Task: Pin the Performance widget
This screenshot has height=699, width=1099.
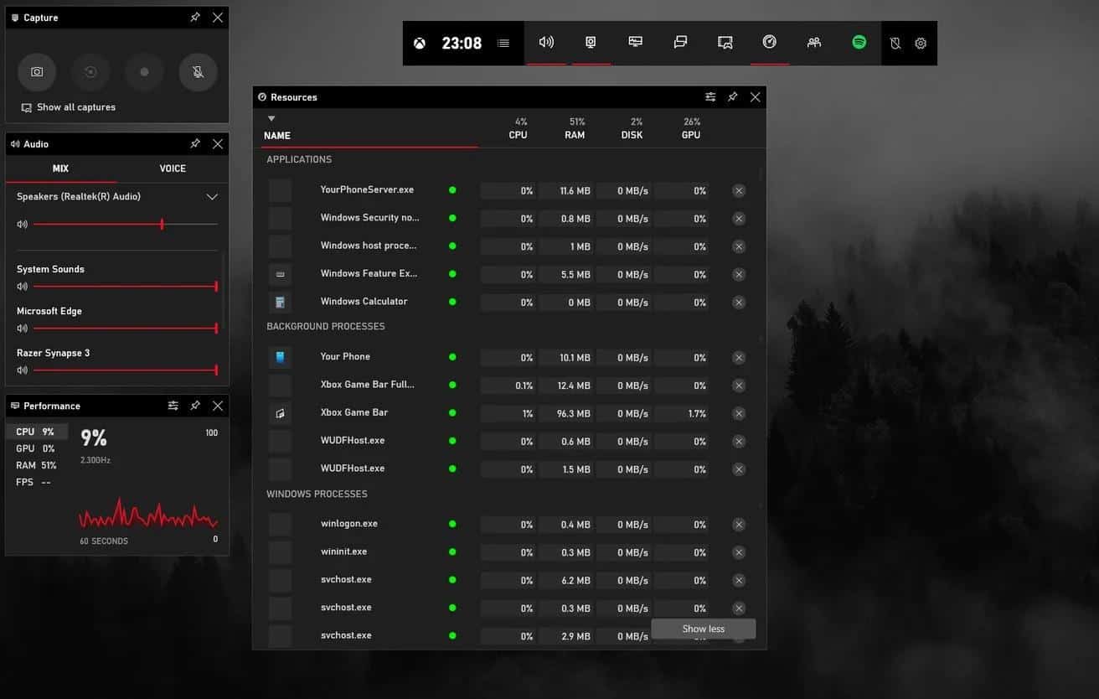Action: [x=195, y=406]
